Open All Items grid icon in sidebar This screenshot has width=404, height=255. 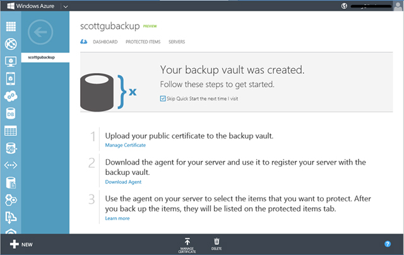(x=10, y=27)
